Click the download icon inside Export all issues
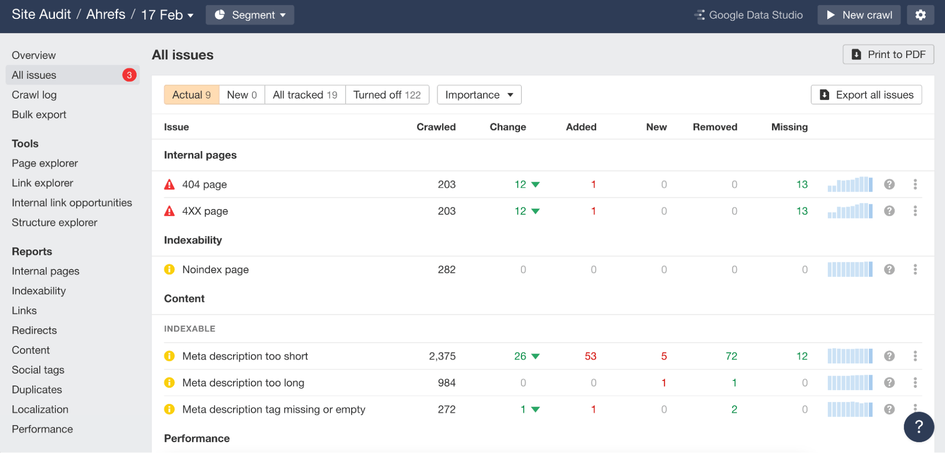 [824, 94]
